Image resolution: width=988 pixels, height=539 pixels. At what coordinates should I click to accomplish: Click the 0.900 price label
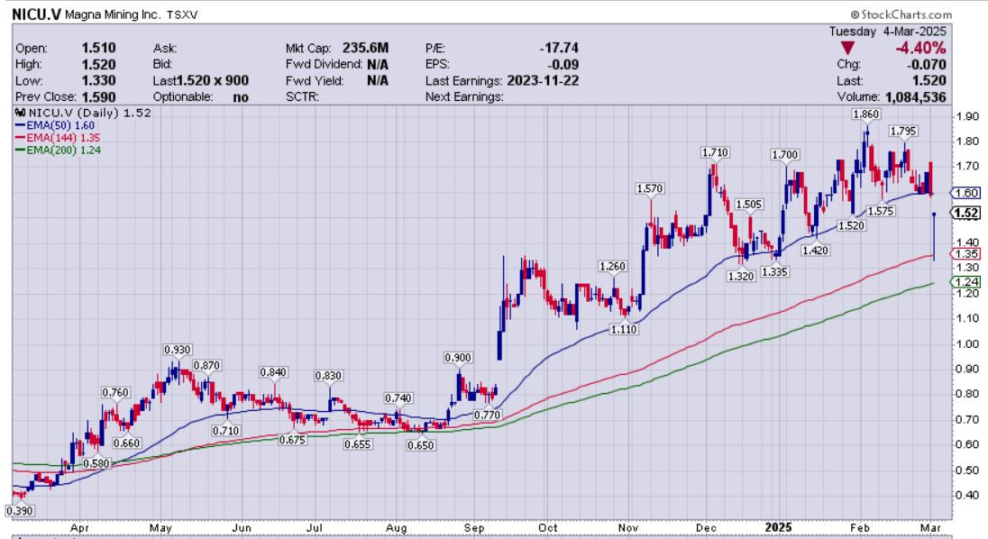pyautogui.click(x=458, y=357)
